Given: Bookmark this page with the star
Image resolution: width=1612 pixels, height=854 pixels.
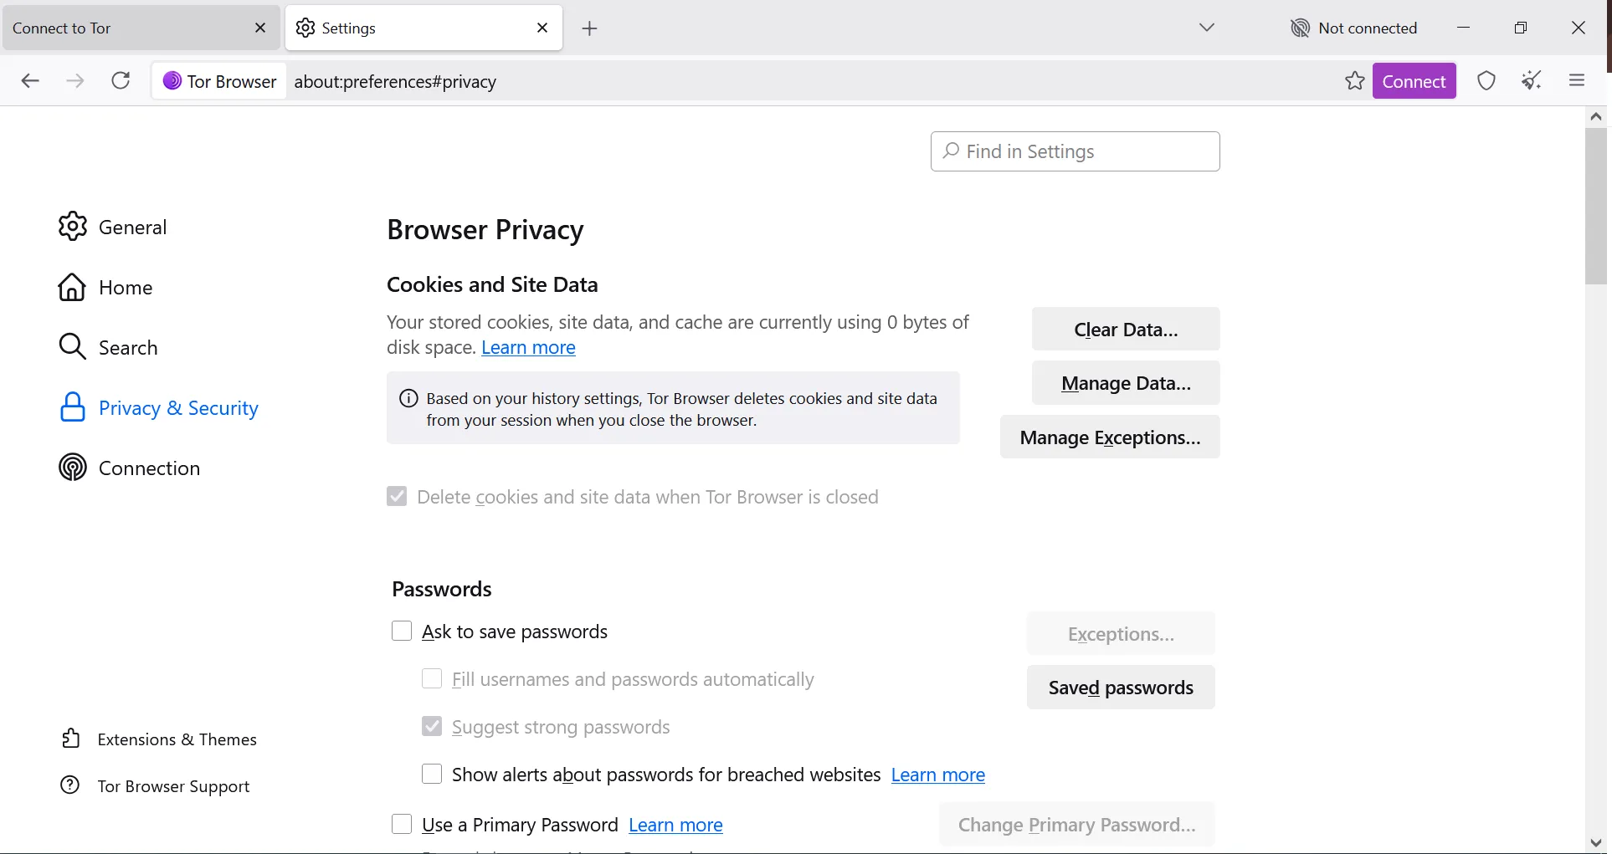Looking at the screenshot, I should [x=1354, y=80].
